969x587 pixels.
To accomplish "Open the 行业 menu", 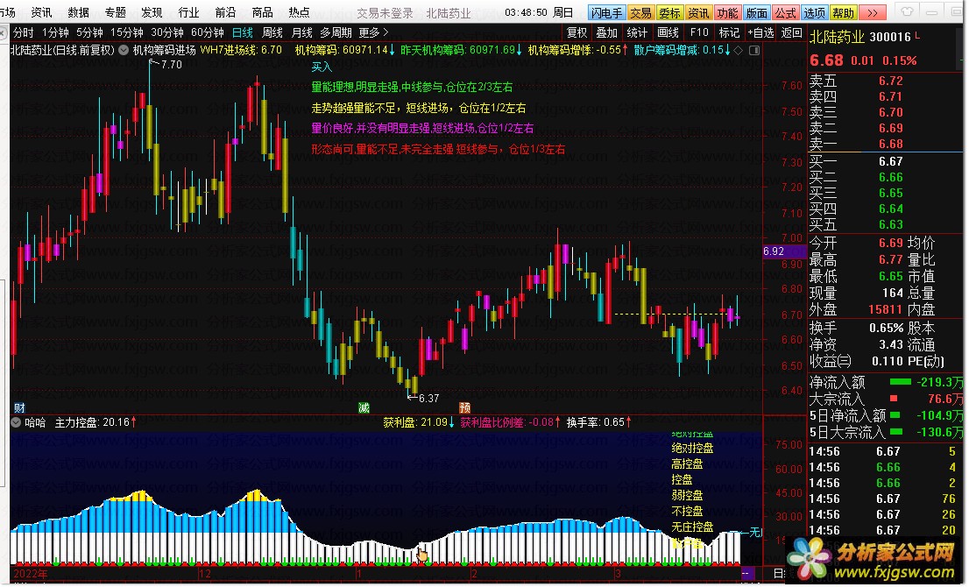I will coord(188,12).
